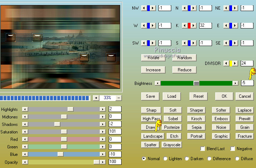This screenshot has height=168, width=256.
Task: Cancel the filter dialog
Action: point(245,96)
